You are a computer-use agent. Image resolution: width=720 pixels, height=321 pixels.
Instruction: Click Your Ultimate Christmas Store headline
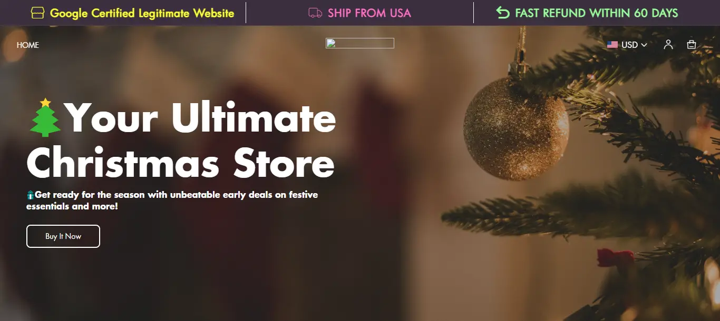[x=181, y=141]
